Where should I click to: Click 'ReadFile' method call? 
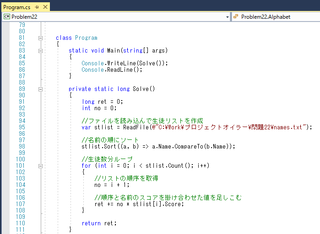pos(136,128)
